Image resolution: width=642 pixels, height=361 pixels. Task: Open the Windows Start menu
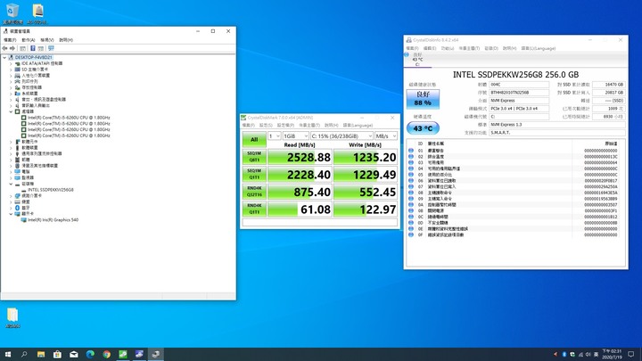pyautogui.click(x=7, y=354)
